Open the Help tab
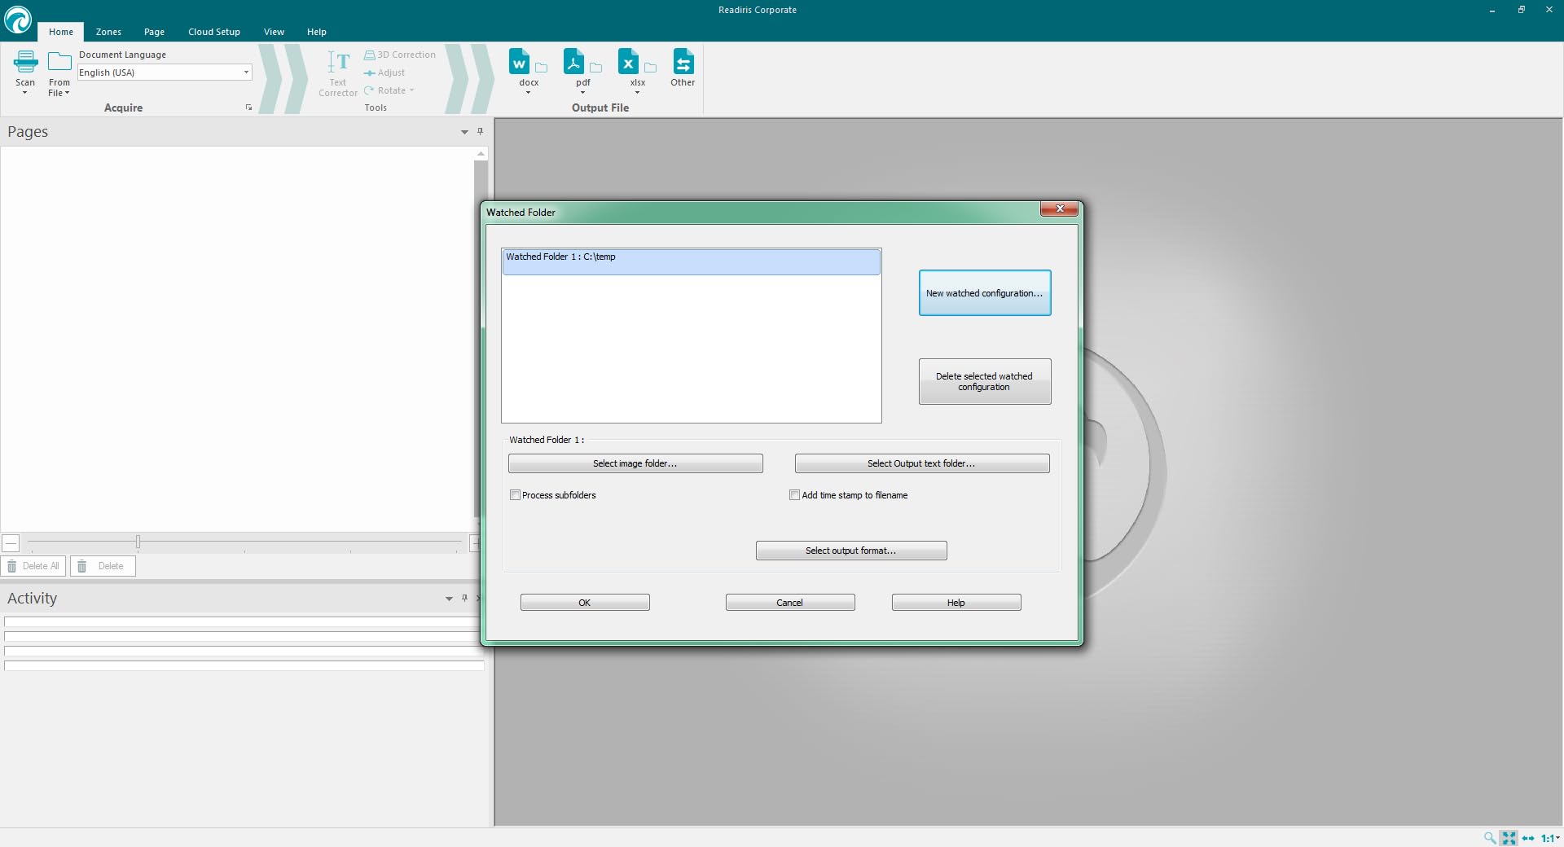Image resolution: width=1564 pixels, height=847 pixels. coord(317,32)
